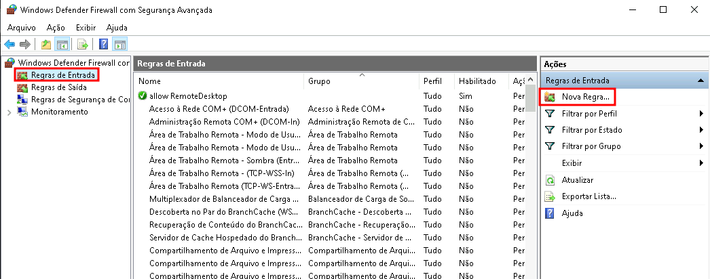The width and height of the screenshot is (710, 279).
Task: Select the Monitoramento tree item
Action: coord(59,112)
